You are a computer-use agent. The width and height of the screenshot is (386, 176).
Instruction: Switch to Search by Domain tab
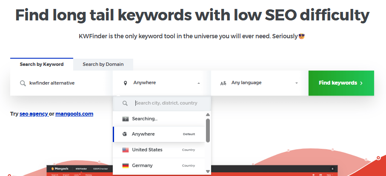pyautogui.click(x=103, y=64)
